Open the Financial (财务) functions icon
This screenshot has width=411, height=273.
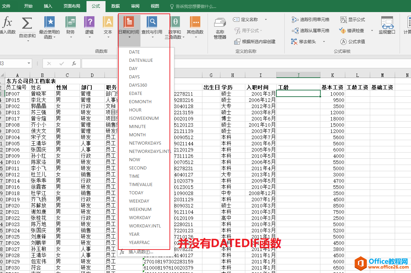coord(71,22)
